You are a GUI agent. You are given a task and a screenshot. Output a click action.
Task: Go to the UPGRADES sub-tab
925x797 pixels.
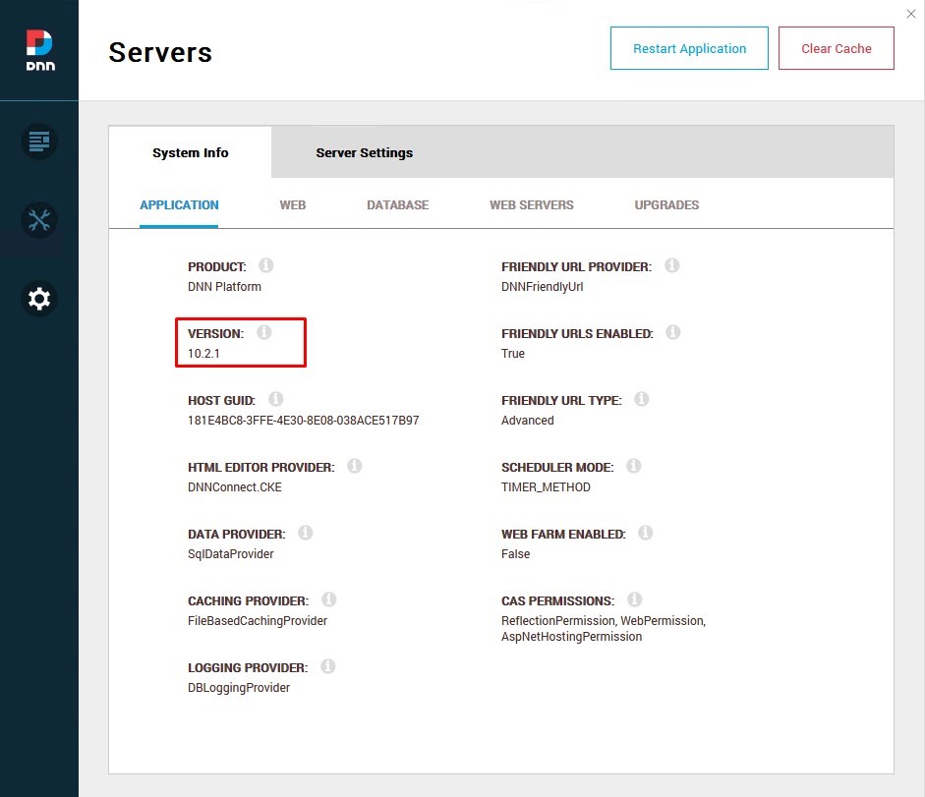point(666,205)
